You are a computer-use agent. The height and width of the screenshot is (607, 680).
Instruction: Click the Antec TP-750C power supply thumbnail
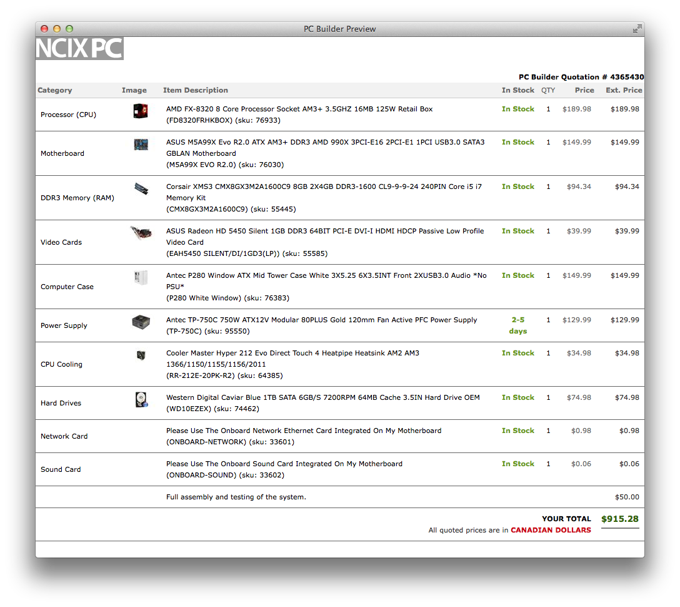click(x=141, y=322)
